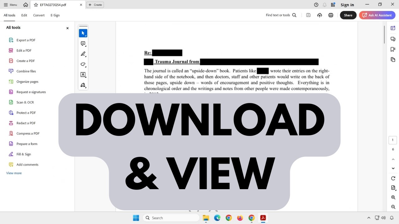Open the page thumbnails panel icon
This screenshot has height=224, width=399.
(x=393, y=59)
